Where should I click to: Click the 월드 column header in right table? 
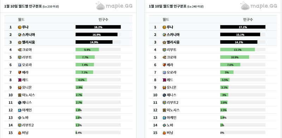[166, 19]
